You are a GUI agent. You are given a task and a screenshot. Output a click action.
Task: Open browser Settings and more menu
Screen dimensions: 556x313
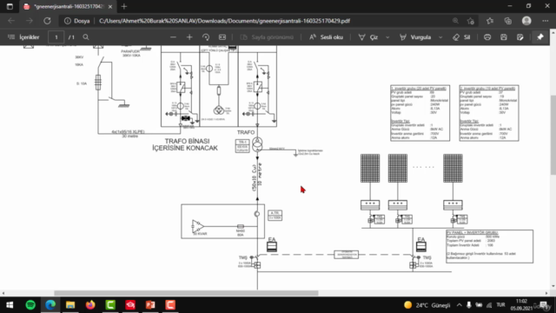pos(546,21)
